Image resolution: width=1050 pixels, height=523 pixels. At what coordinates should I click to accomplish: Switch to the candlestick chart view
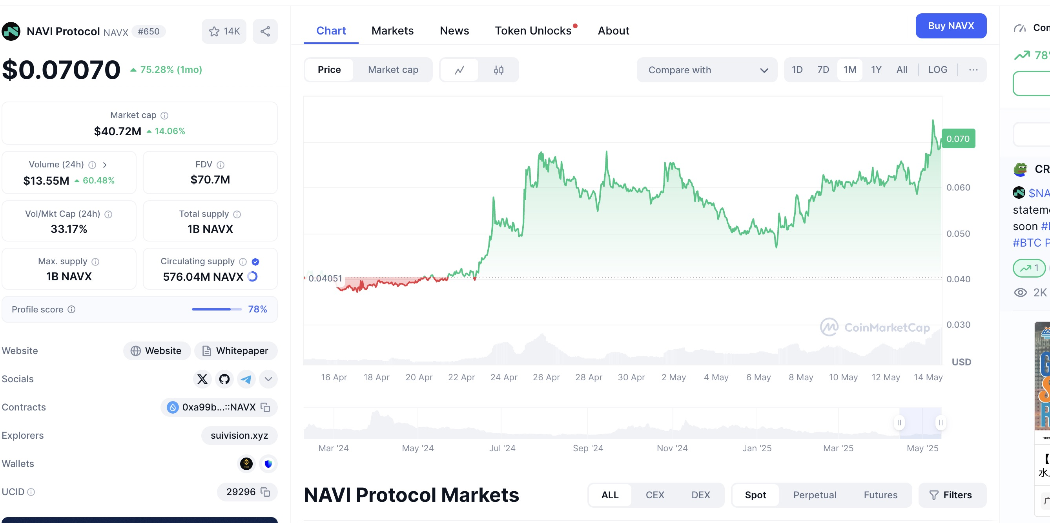[498, 70]
